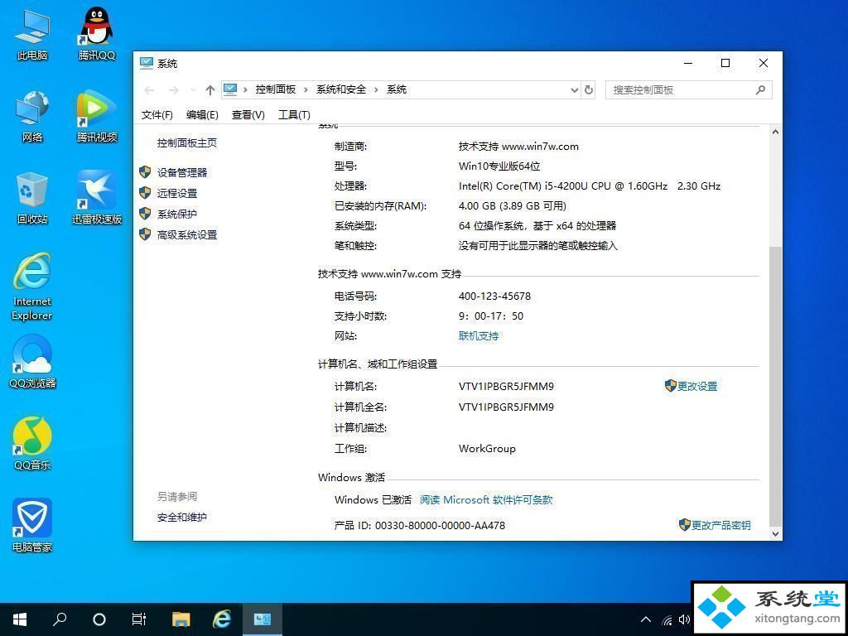
Task: Open the 工具(T) menu
Action: tap(294, 114)
